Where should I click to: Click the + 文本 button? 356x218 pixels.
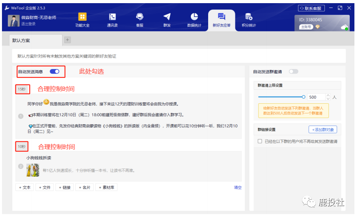24,187
